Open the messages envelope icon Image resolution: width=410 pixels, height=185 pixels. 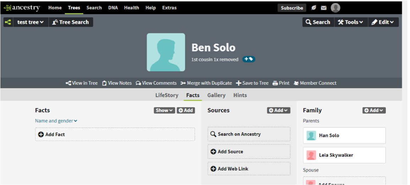[x=324, y=8]
